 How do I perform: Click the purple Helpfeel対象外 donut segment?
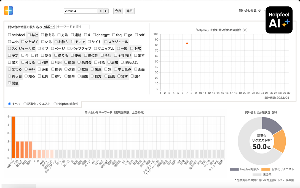pyautogui.click(x=271, y=124)
